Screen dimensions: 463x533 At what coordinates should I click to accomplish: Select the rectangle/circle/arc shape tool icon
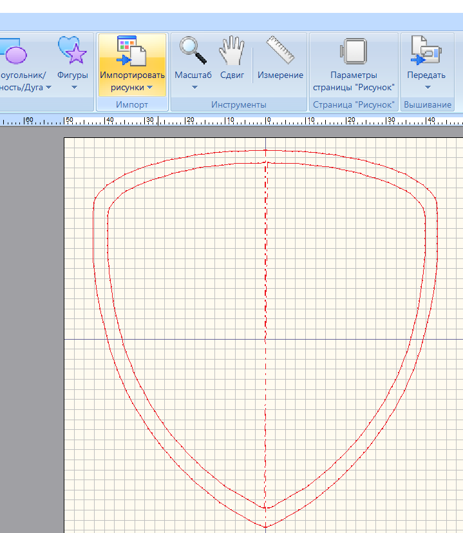[x=14, y=52]
